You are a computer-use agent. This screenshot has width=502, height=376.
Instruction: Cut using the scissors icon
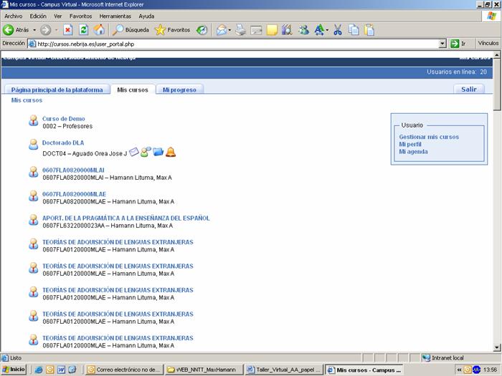click(338, 30)
